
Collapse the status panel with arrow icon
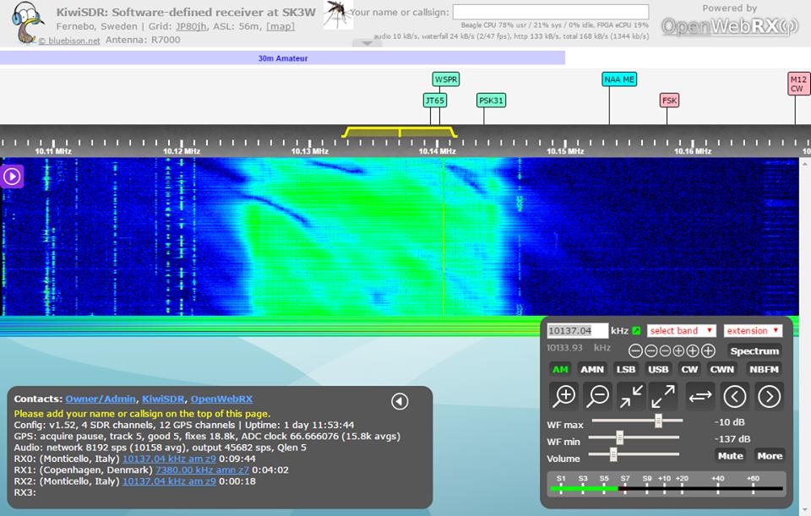pos(400,401)
